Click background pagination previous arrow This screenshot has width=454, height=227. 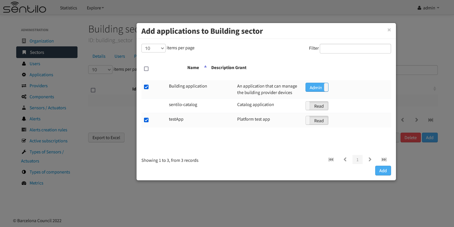[402, 120]
